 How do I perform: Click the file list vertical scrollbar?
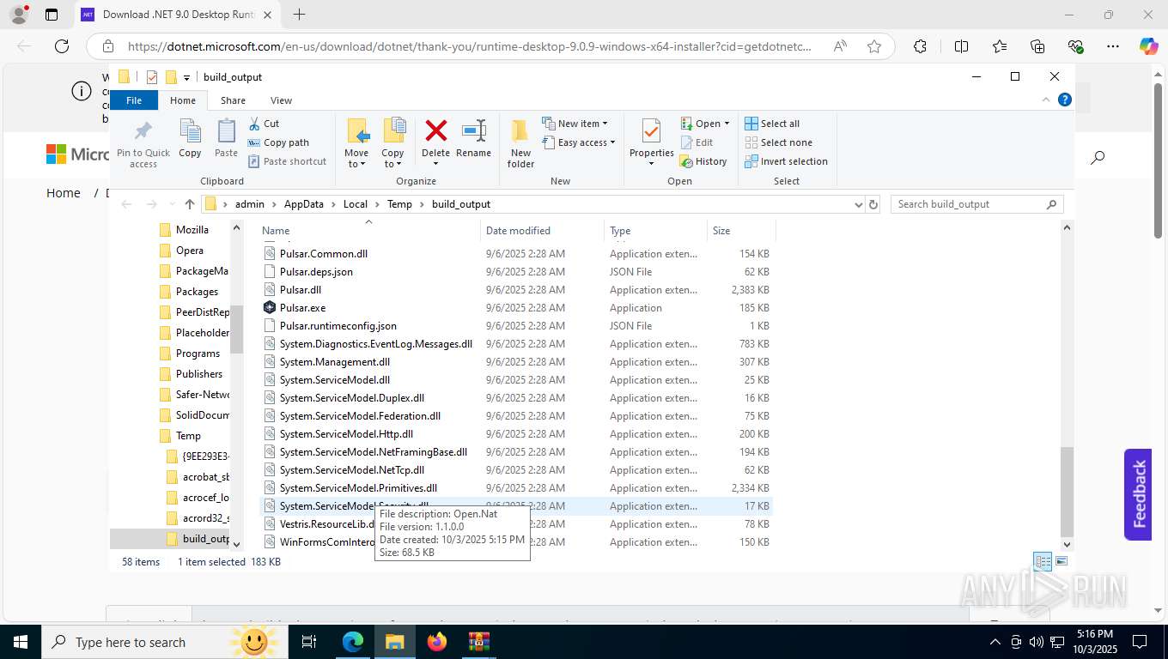1068,491
